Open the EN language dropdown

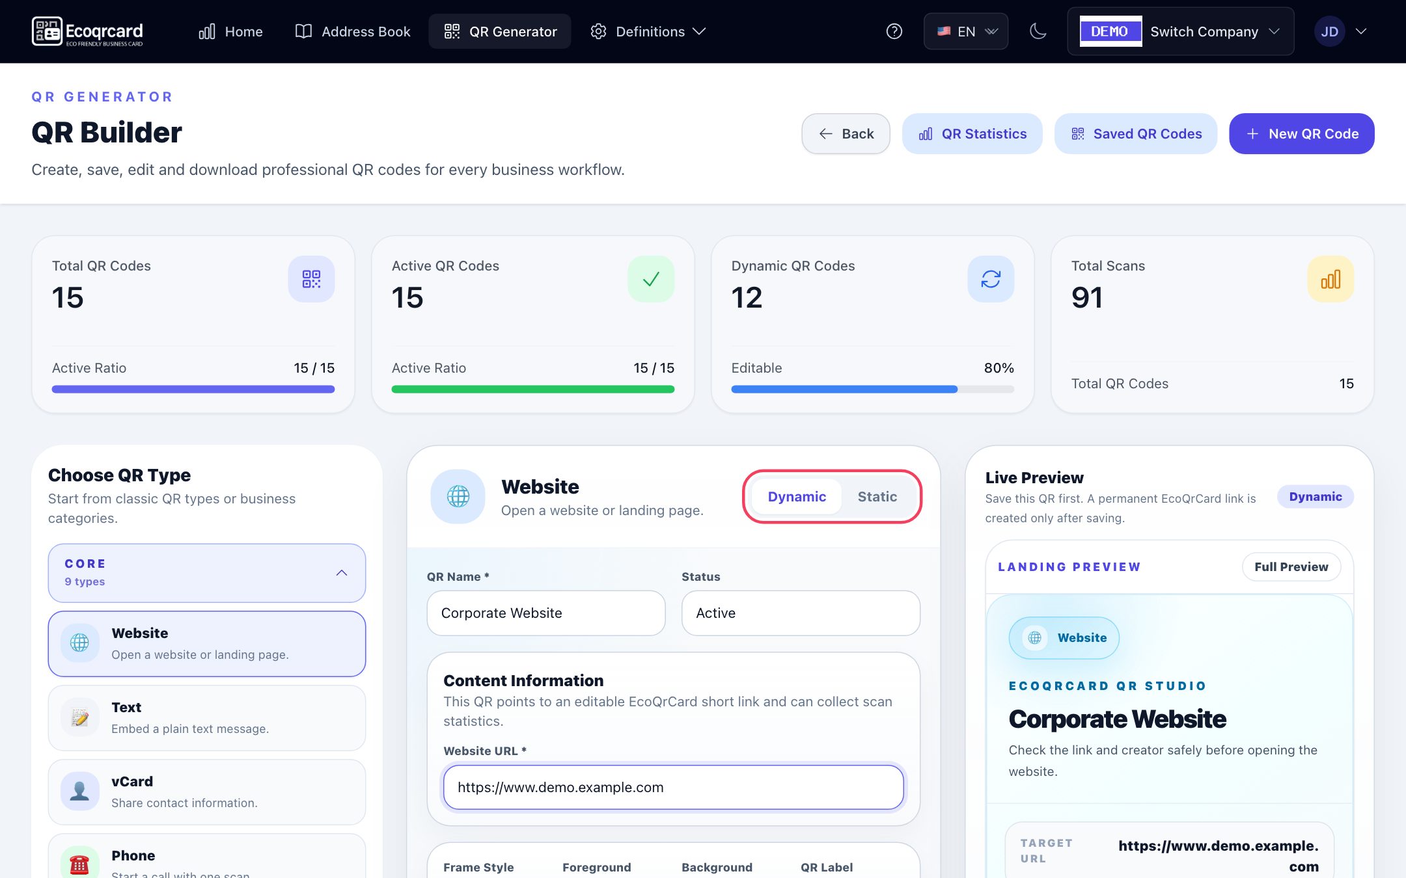click(966, 31)
